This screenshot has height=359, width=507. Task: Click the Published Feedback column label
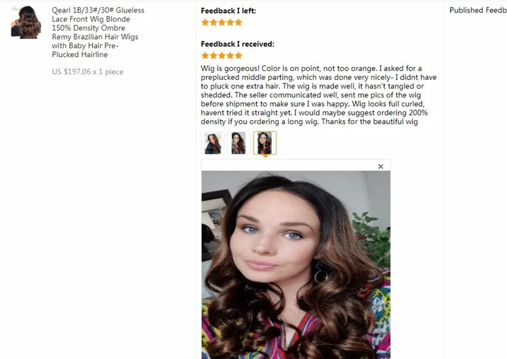click(x=478, y=10)
